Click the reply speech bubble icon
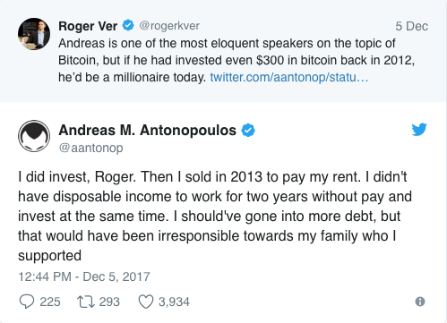This screenshot has height=323, width=447. 27,302
